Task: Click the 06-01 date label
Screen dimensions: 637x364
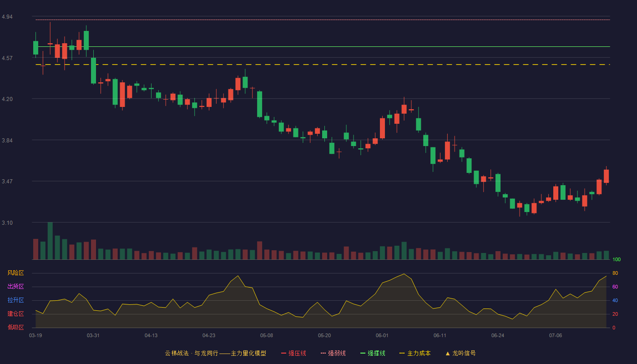Action: coord(382,335)
